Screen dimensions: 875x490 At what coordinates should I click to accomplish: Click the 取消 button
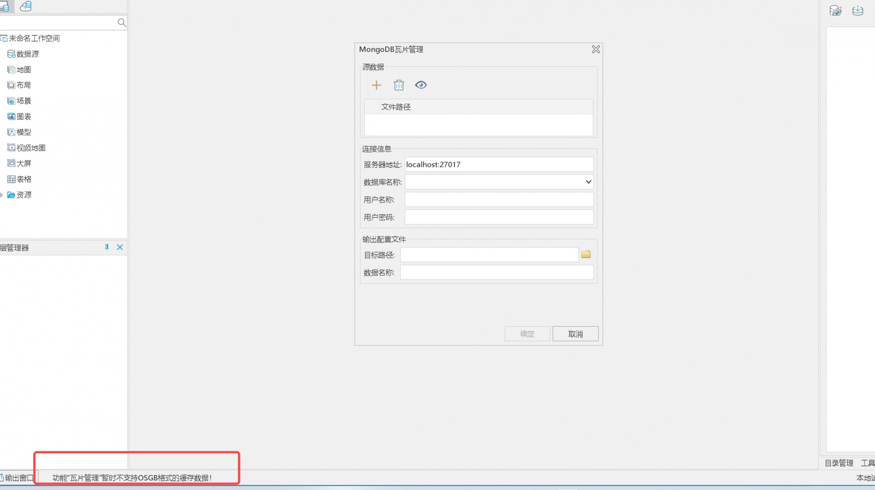pos(575,334)
